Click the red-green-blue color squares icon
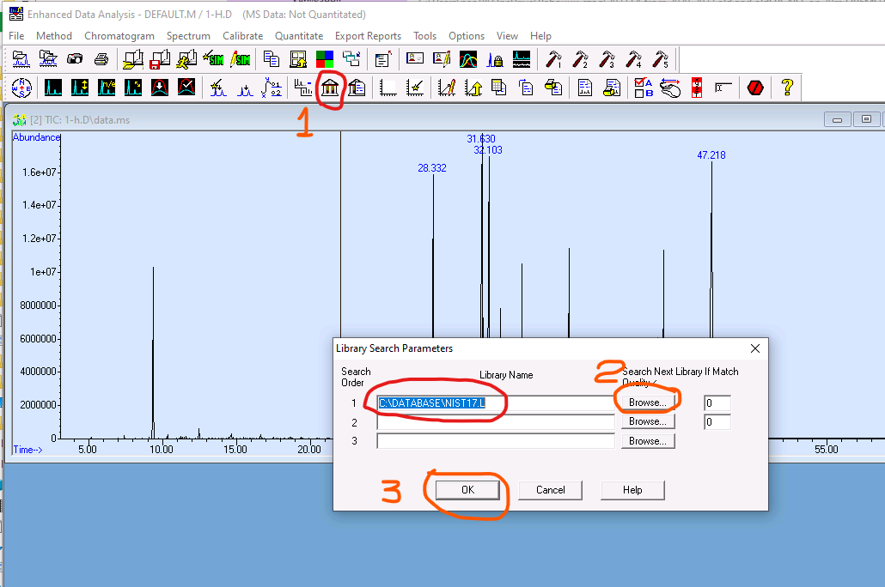Image resolution: width=885 pixels, height=587 pixels. tap(325, 59)
